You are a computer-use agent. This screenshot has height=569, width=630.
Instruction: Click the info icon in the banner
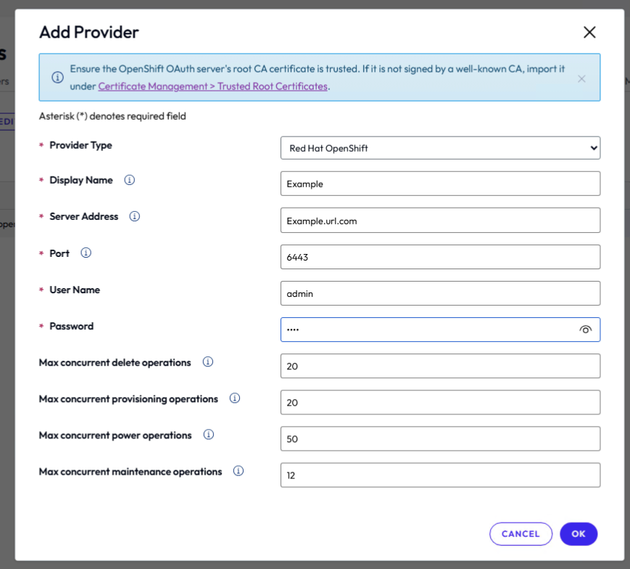[x=57, y=77]
